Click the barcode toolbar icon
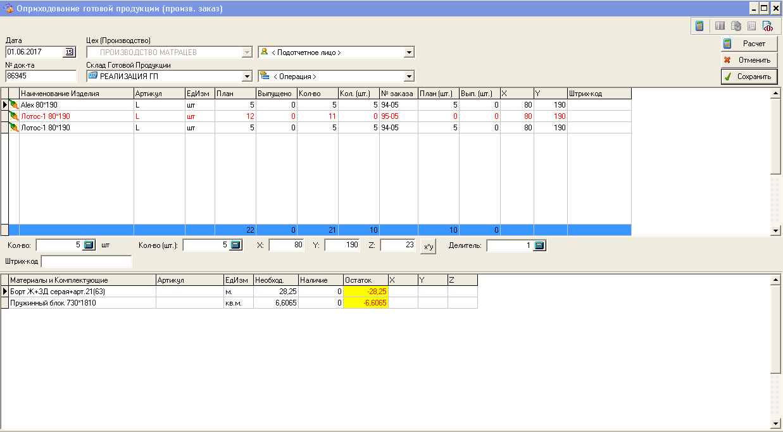Screen dimensions: 783x432 click(720, 26)
